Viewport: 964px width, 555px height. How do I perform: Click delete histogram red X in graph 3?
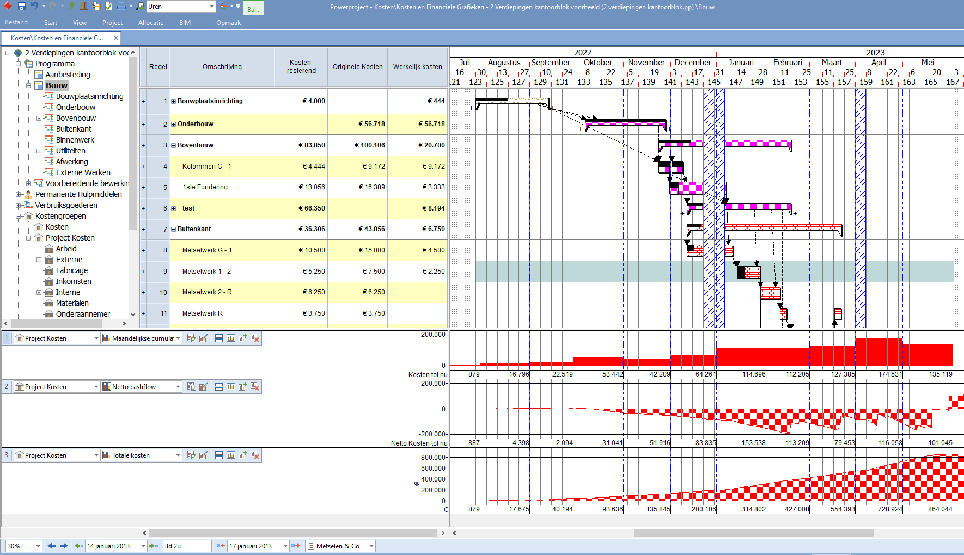[x=254, y=455]
